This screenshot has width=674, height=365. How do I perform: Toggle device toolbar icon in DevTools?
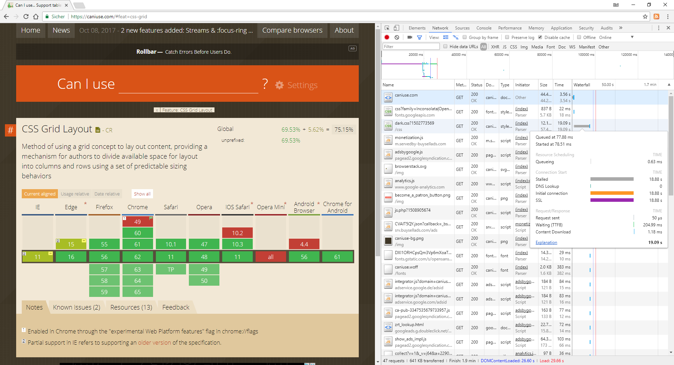click(396, 28)
